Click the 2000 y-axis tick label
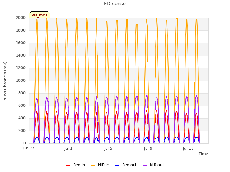The image size is (230, 172). click(21, 18)
